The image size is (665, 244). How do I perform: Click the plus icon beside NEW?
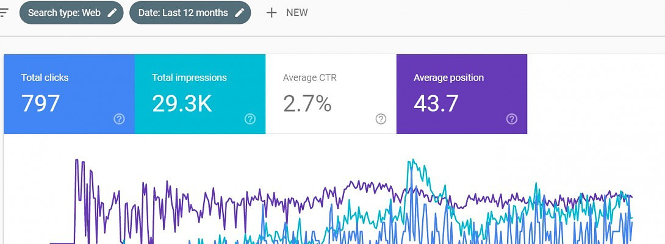(x=271, y=13)
